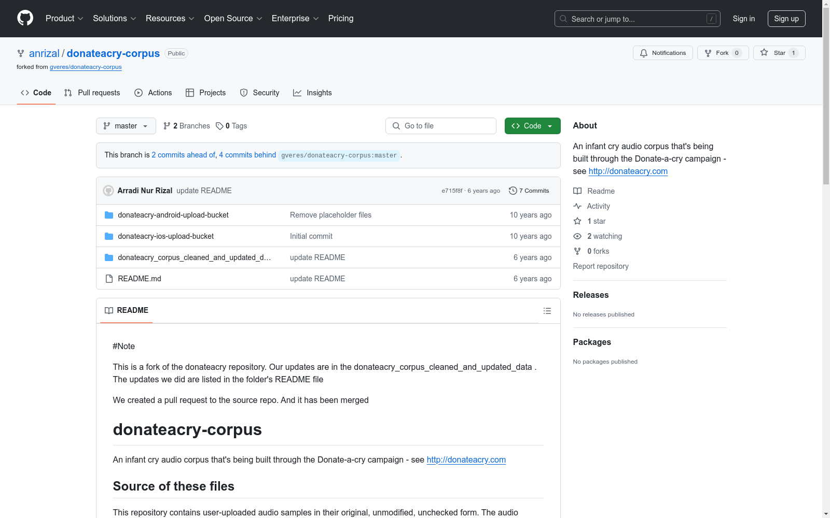Click the tag icon beside 0 Tags
Image resolution: width=830 pixels, height=518 pixels.
(x=219, y=126)
